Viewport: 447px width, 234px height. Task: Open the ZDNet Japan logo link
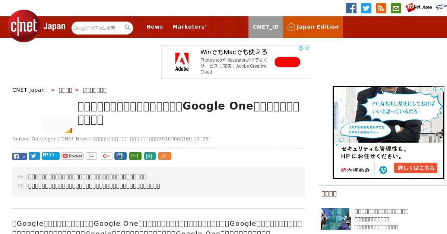[x=419, y=7]
